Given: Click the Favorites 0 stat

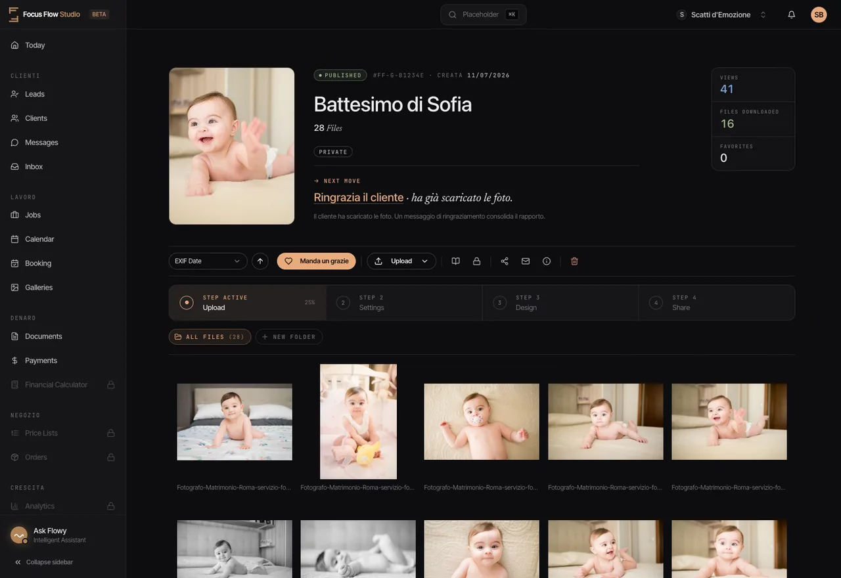Looking at the screenshot, I should tap(753, 154).
